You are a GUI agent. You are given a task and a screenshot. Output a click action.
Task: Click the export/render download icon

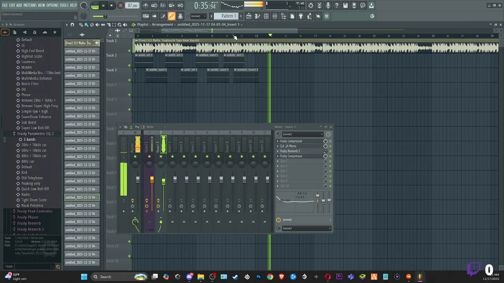371,6
